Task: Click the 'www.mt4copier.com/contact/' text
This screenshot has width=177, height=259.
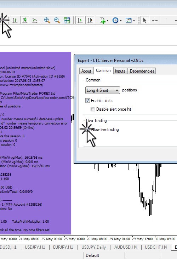Action: tap(22, 85)
